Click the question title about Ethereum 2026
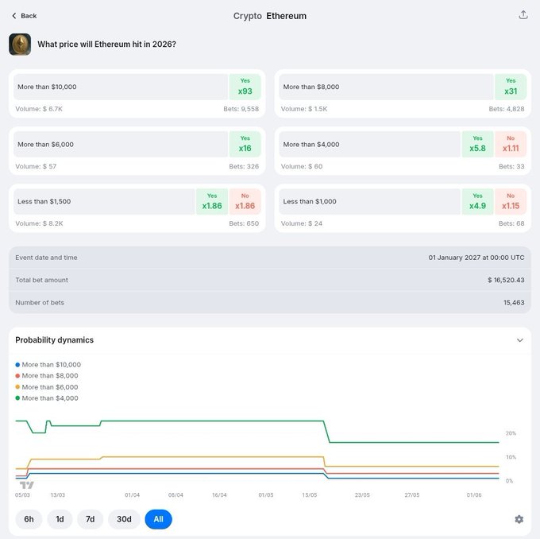This screenshot has width=540, height=539. pos(106,45)
